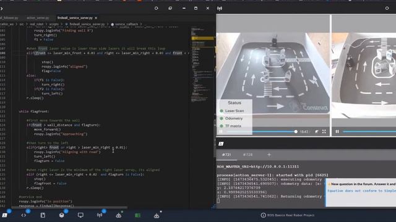Click the terminal icon above the terminal tabs
The width and height of the screenshot is (396, 222).
221,144
